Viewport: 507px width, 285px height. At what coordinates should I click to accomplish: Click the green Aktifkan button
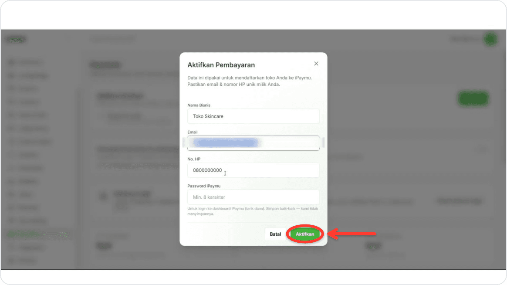coord(304,234)
